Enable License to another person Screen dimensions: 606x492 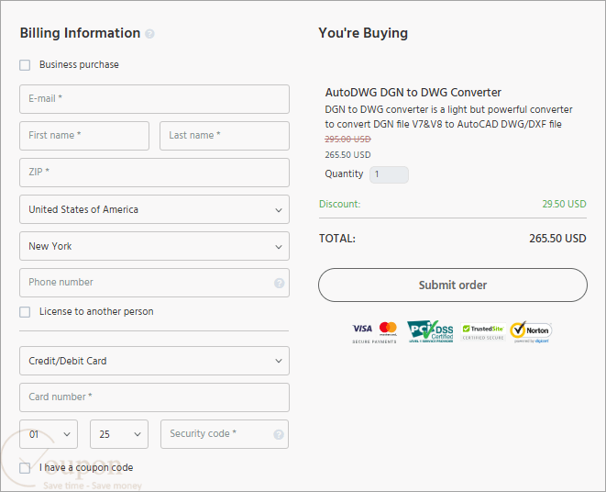point(25,312)
